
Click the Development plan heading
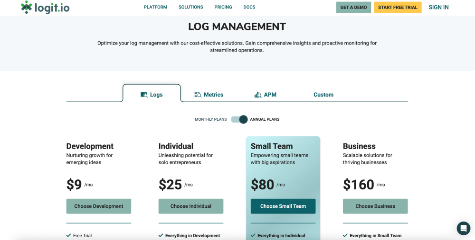pos(90,146)
